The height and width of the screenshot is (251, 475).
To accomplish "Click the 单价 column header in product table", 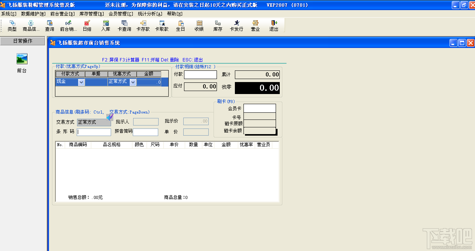I will (x=174, y=145).
